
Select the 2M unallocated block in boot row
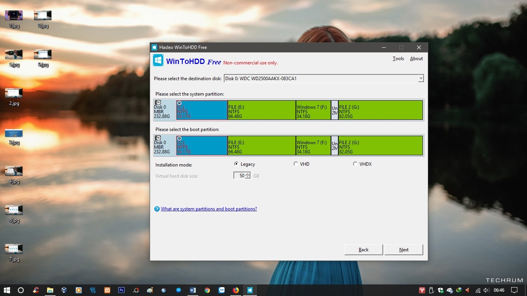[x=334, y=145]
